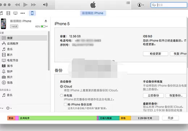Click 检查更新 check for update button
This screenshot has height=131, width=188.
point(155,54)
